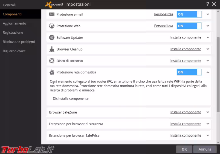Click the Browser Cleanup brush icon
The height and width of the screenshot is (154, 220).
pos(52,49)
